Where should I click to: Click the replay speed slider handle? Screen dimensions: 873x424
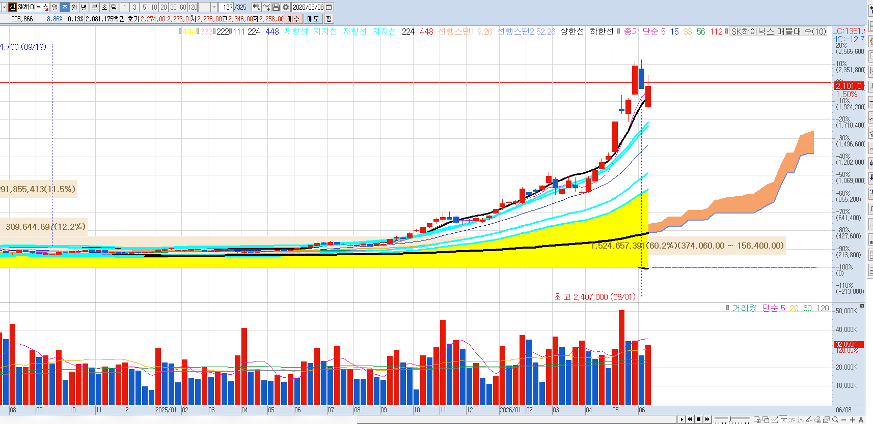[730, 419]
